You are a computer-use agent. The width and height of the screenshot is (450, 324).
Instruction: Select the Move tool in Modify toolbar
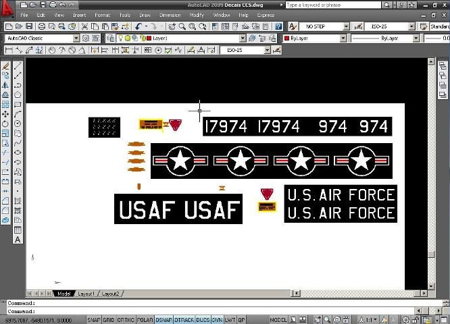pos(5,114)
